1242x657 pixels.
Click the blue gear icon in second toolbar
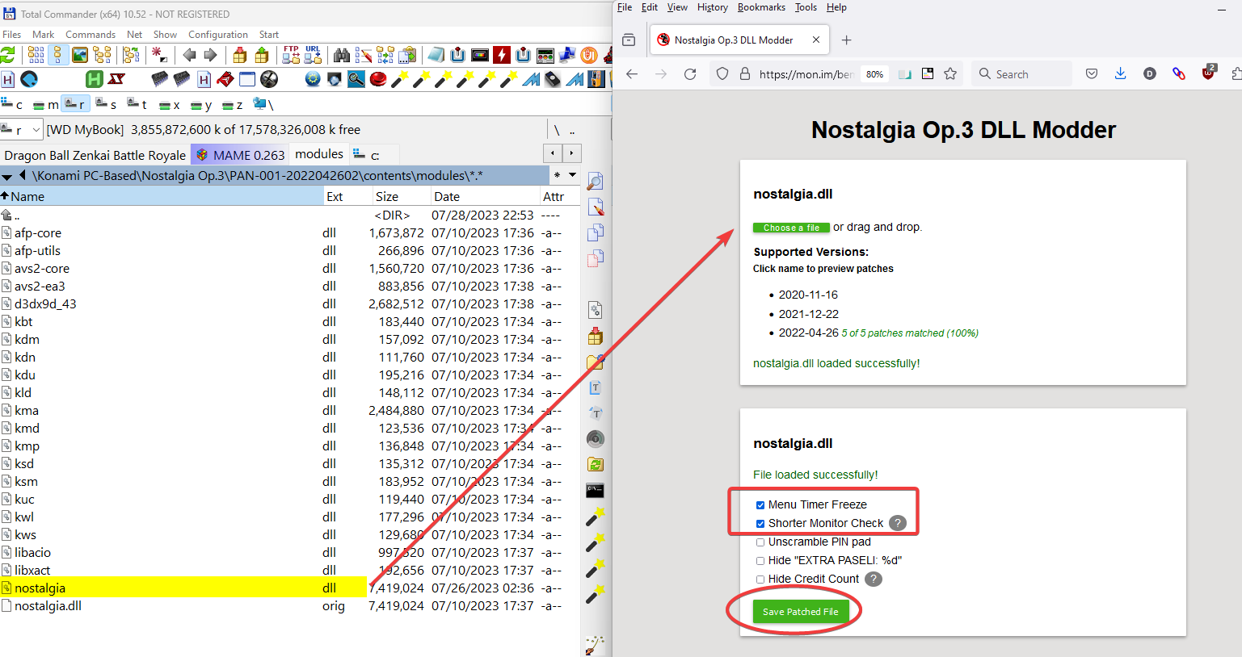tap(313, 79)
